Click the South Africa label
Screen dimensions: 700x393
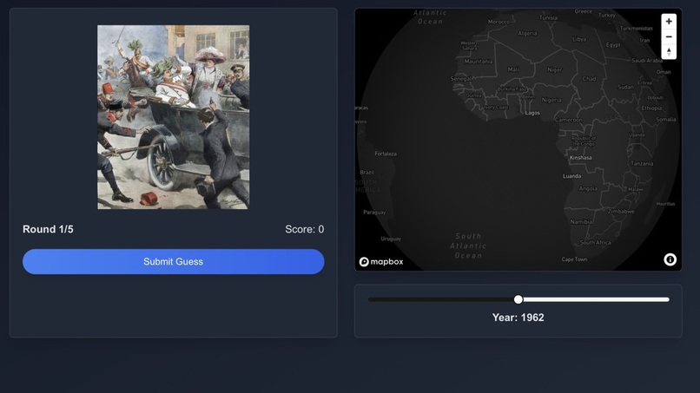(x=595, y=243)
